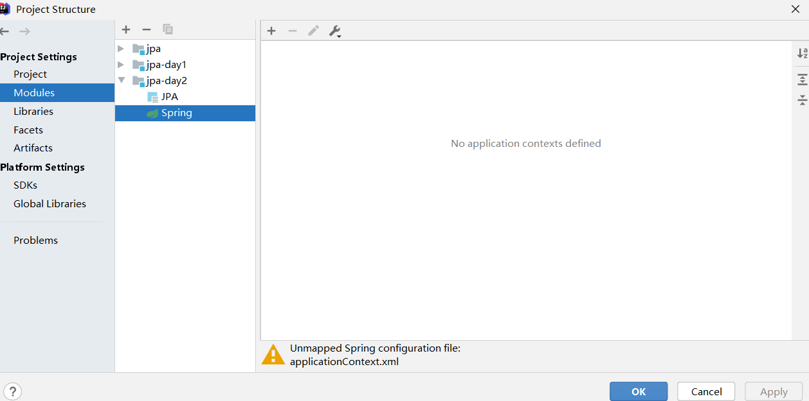809x401 pixels.
Task: Open the Spring customization wrench icon
Action: (x=335, y=30)
